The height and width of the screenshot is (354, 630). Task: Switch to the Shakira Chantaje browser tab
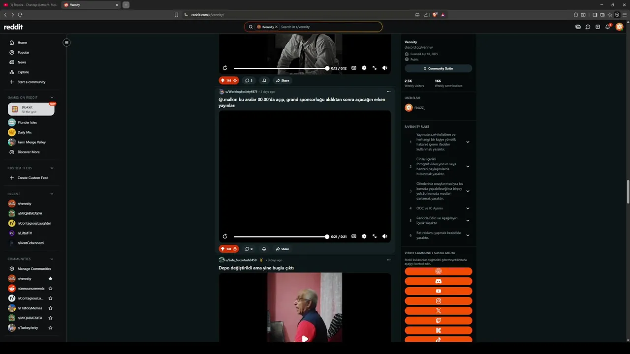pos(31,5)
